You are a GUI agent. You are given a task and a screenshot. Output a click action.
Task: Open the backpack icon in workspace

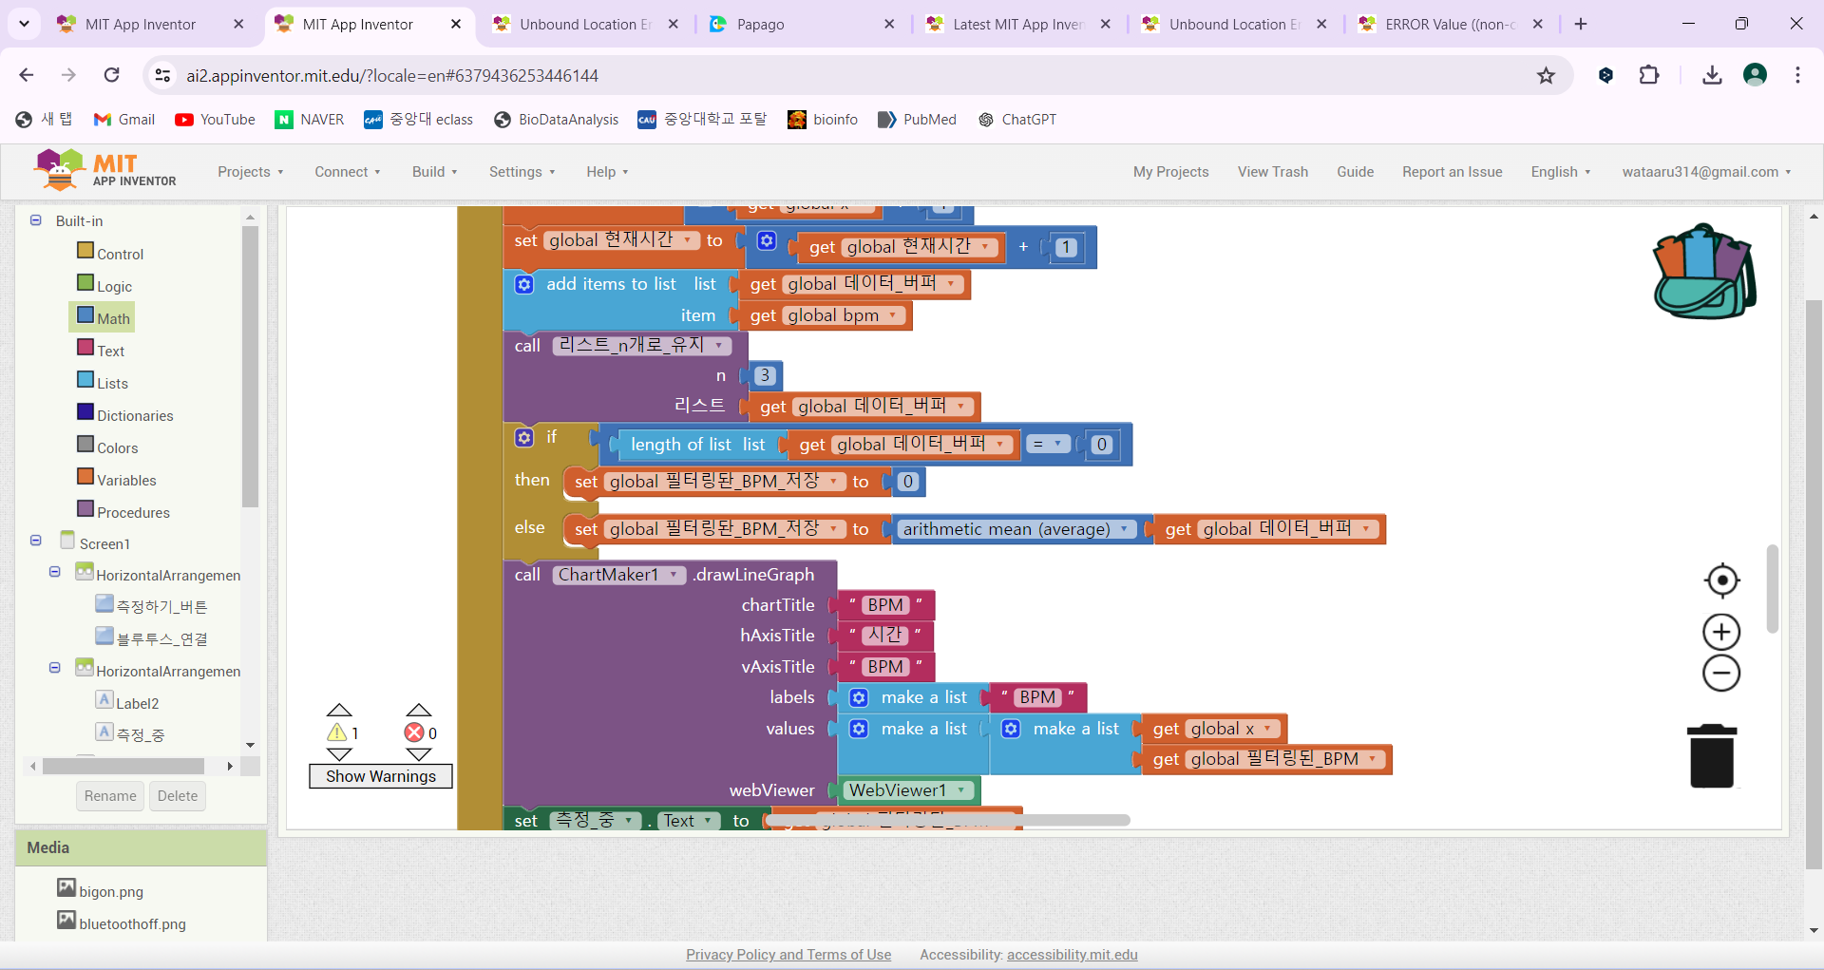coord(1704,272)
